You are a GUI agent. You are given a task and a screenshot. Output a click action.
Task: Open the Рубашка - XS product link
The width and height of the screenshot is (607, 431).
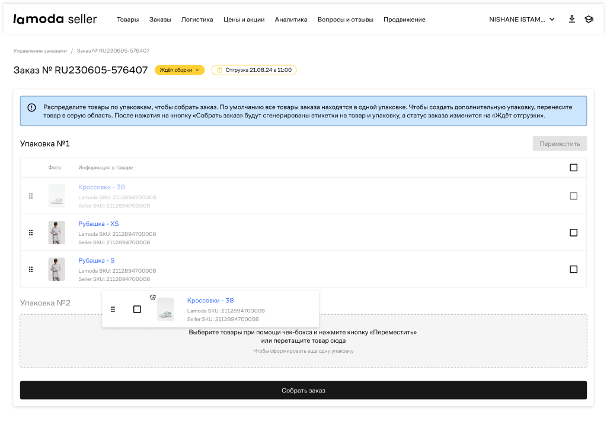(x=98, y=224)
